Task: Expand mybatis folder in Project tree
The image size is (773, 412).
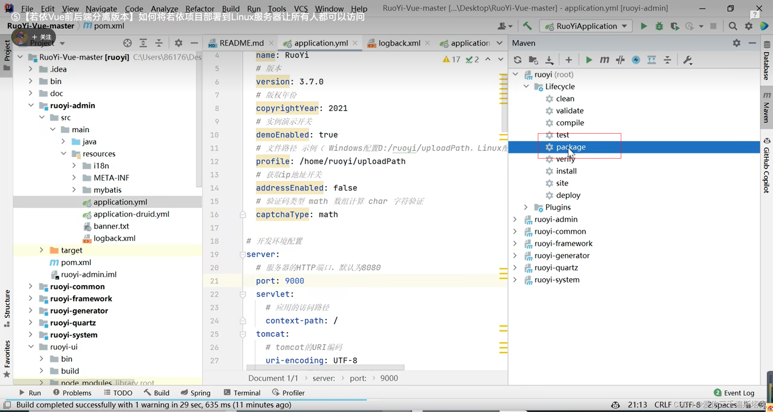Action: pyautogui.click(x=74, y=190)
